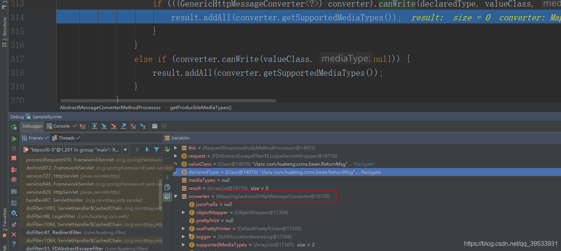Expand the logger field
Image resolution: width=561 pixels, height=251 pixels.
(183, 236)
